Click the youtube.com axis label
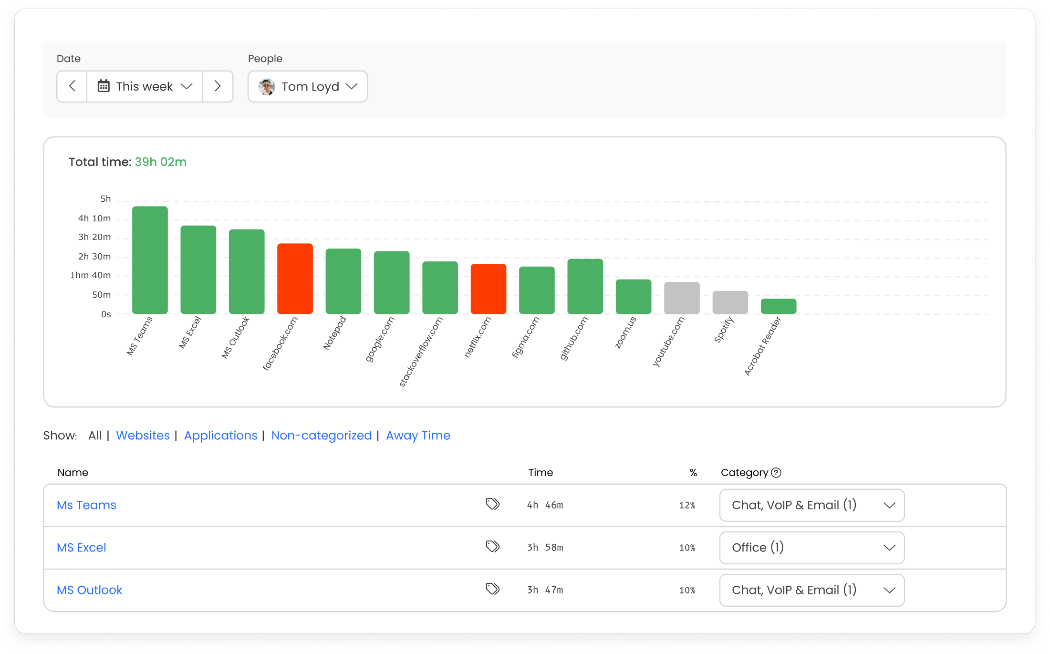This screenshot has height=654, width=1050. (x=668, y=342)
